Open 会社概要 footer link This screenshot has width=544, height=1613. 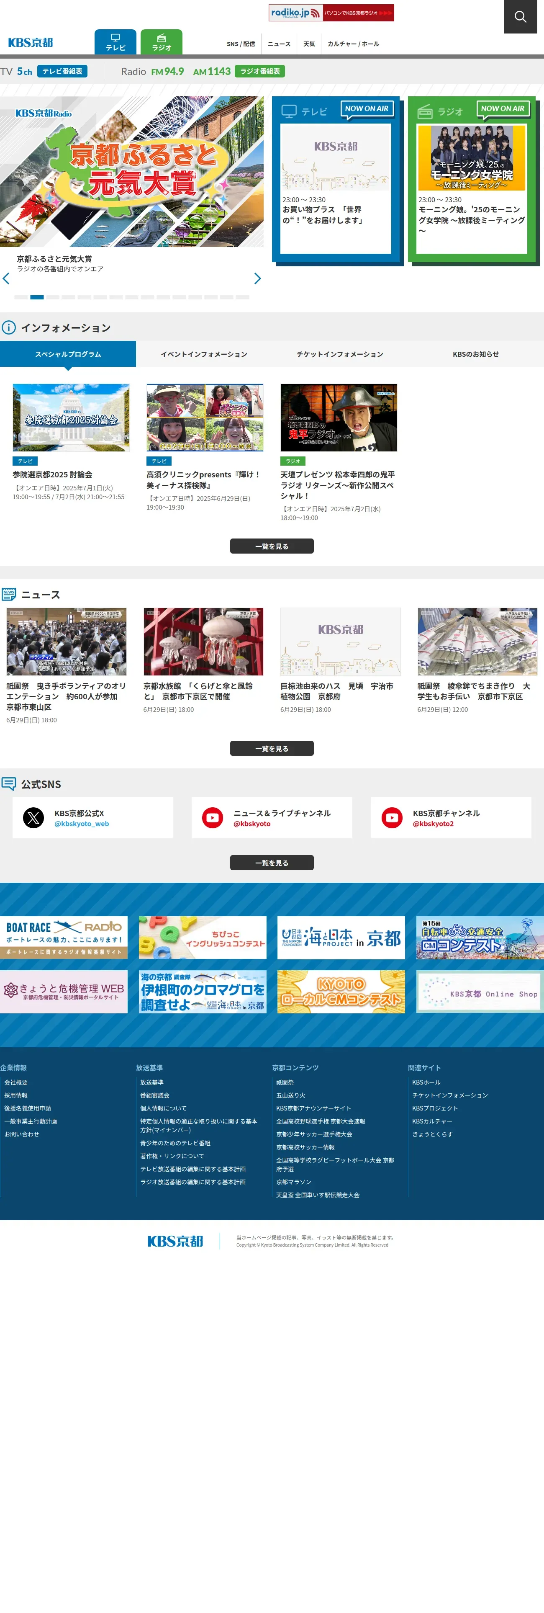click(x=16, y=1082)
